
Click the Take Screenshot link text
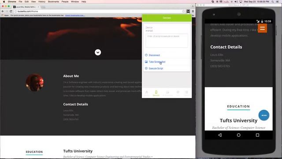pyautogui.click(x=157, y=62)
